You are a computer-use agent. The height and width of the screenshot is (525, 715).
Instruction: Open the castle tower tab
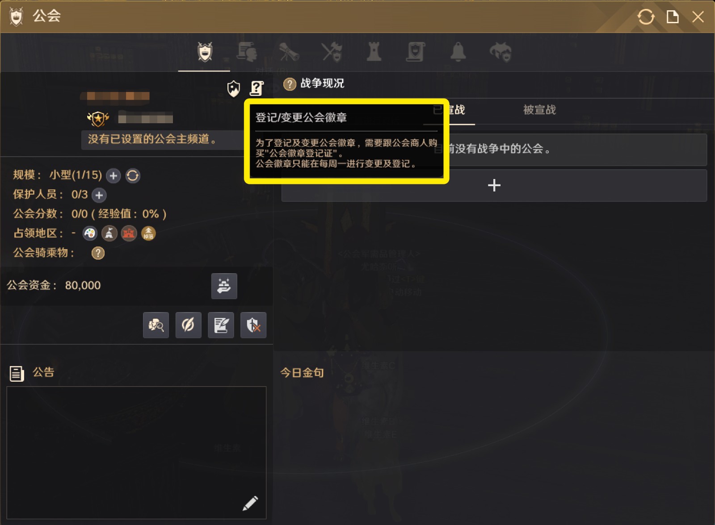pyautogui.click(x=374, y=52)
